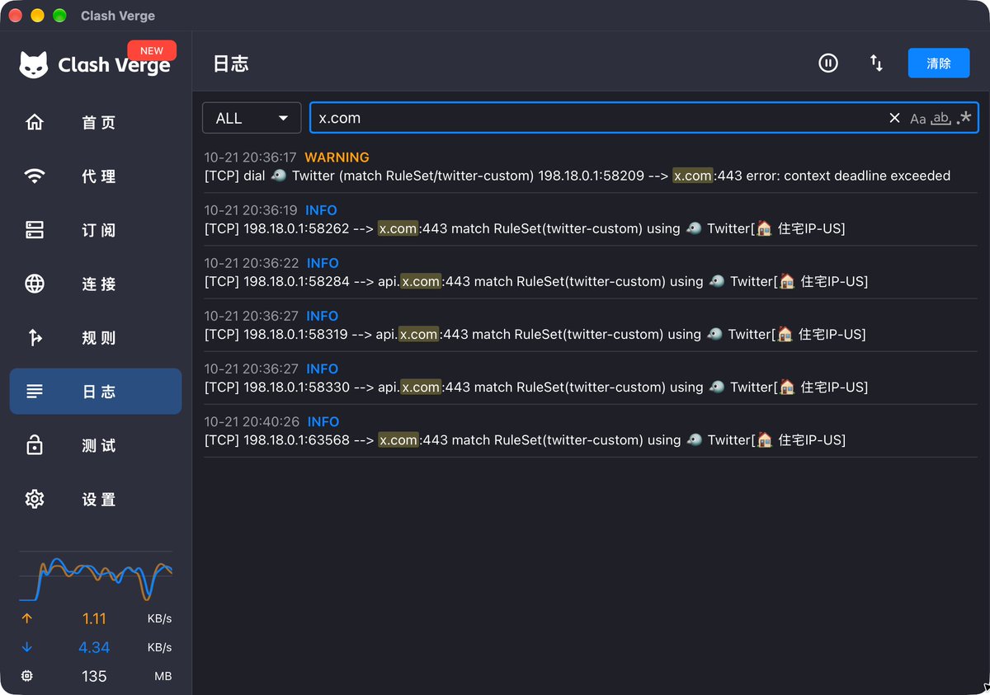Click the log line with port 63568
This screenshot has height=695, width=990.
tap(525, 440)
